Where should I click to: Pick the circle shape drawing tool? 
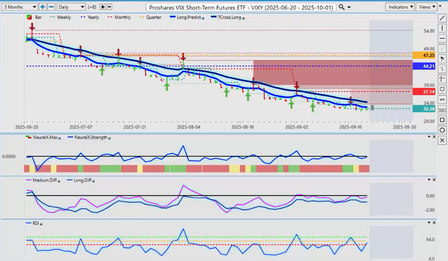click(x=442, y=130)
